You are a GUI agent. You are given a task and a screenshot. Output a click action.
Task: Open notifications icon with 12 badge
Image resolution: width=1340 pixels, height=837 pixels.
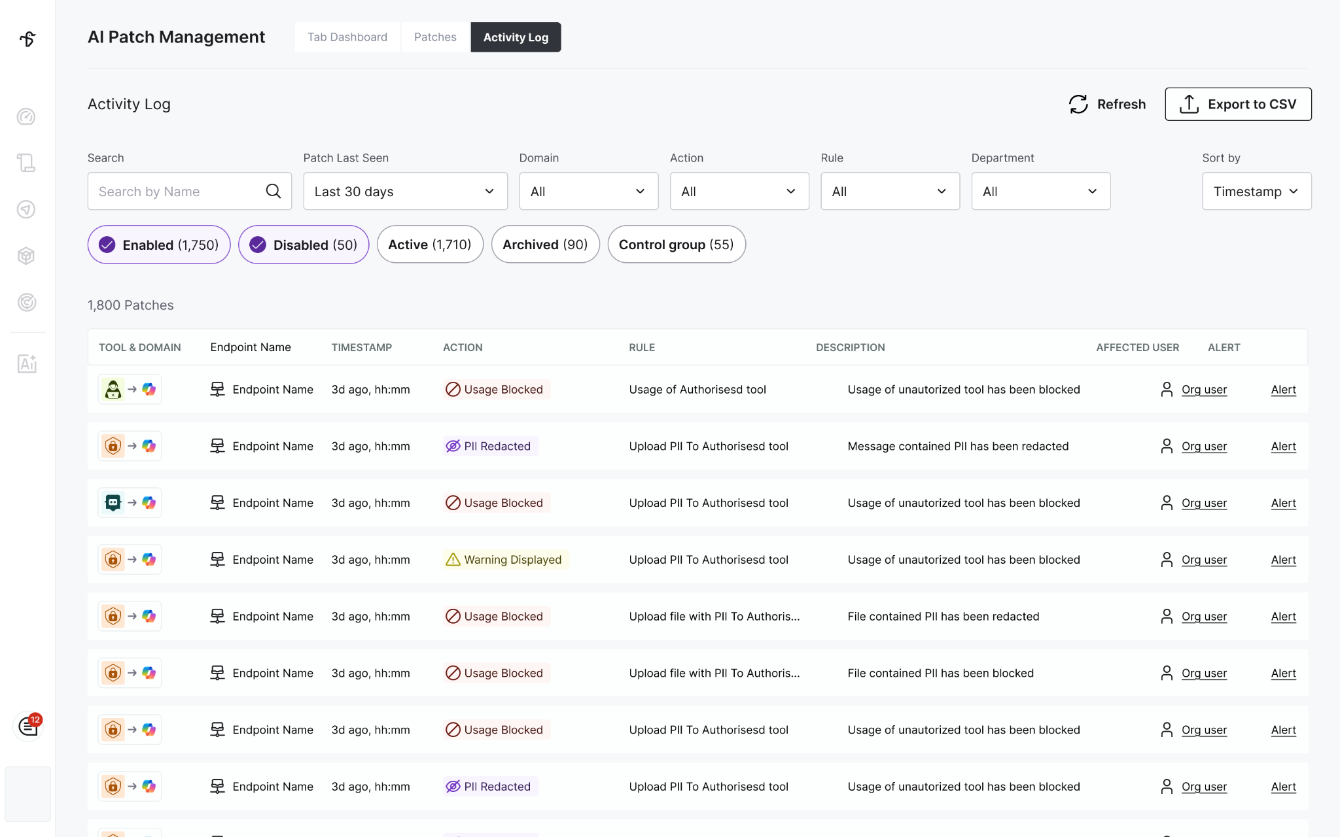28,725
